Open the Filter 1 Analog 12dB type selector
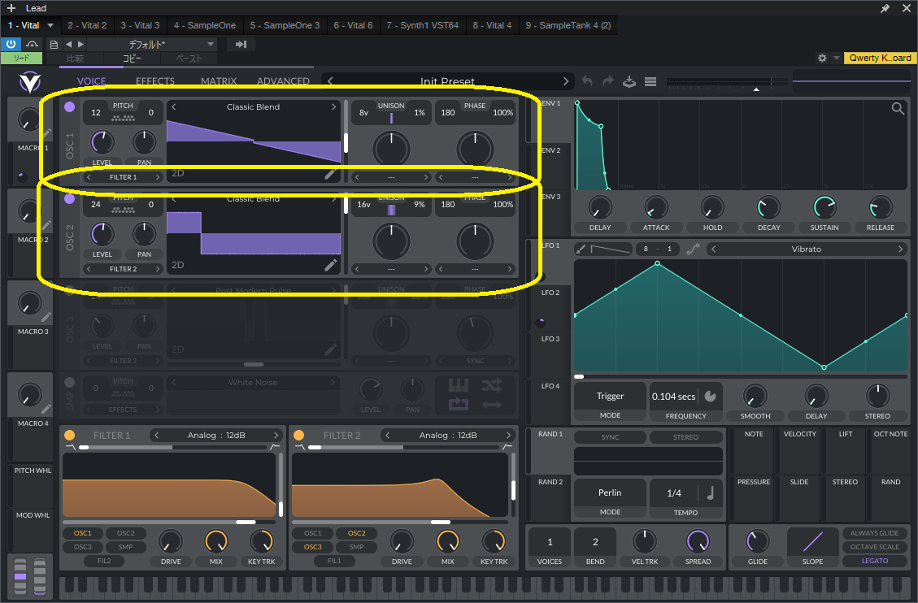Screen dimensions: 918x603 pos(218,436)
